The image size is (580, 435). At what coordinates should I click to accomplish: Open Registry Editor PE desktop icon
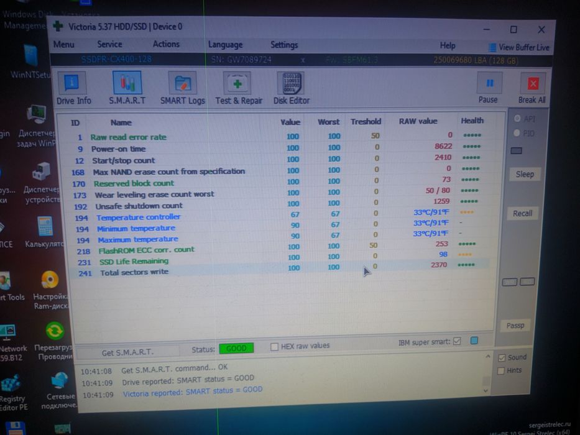tap(13, 393)
